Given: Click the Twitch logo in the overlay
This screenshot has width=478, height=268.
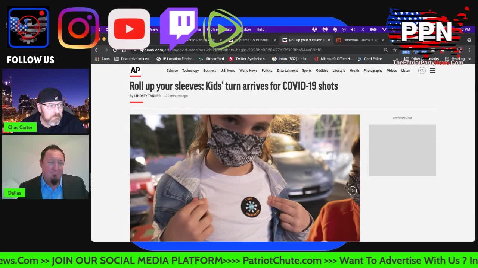Looking at the screenshot, I should (x=179, y=28).
